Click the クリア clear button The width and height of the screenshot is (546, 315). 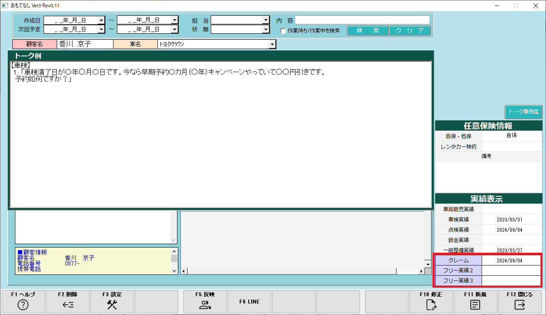click(x=410, y=30)
